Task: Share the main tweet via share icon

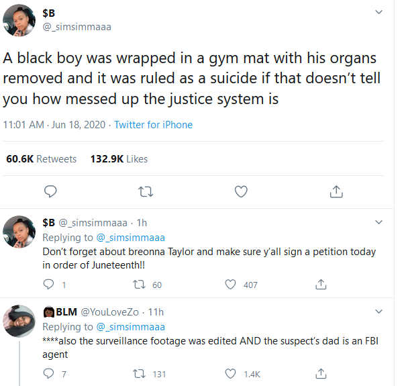Action: point(336,191)
